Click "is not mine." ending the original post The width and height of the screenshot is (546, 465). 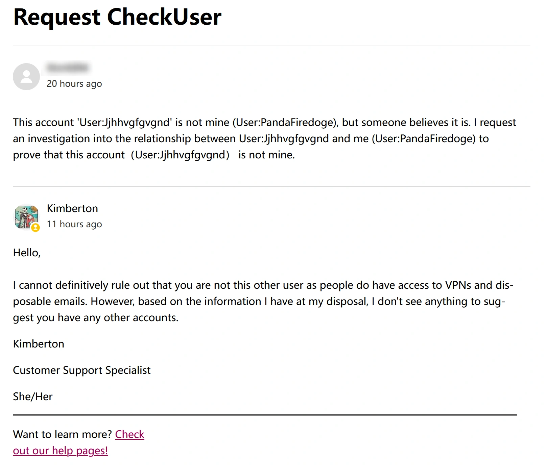[266, 155]
